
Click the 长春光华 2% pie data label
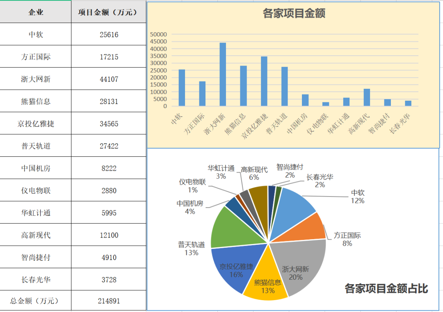(320, 181)
